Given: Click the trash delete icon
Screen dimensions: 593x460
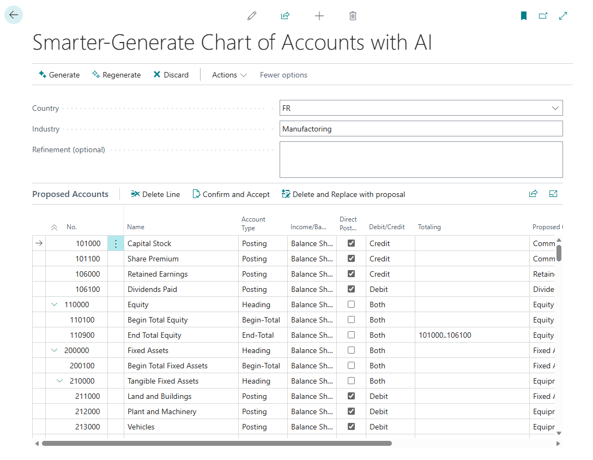Looking at the screenshot, I should [x=353, y=16].
